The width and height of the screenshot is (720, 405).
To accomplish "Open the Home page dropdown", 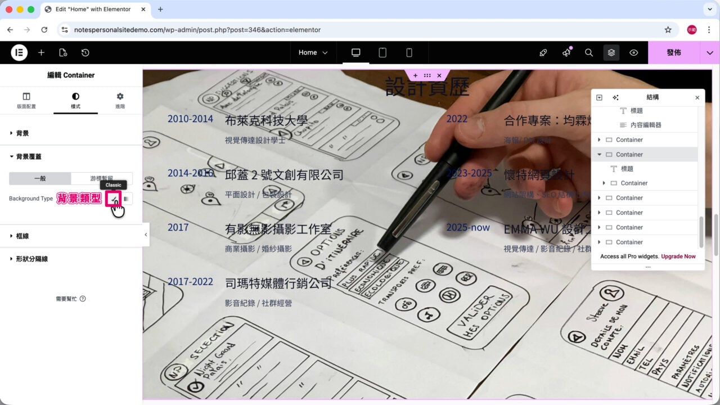I will 313,52.
